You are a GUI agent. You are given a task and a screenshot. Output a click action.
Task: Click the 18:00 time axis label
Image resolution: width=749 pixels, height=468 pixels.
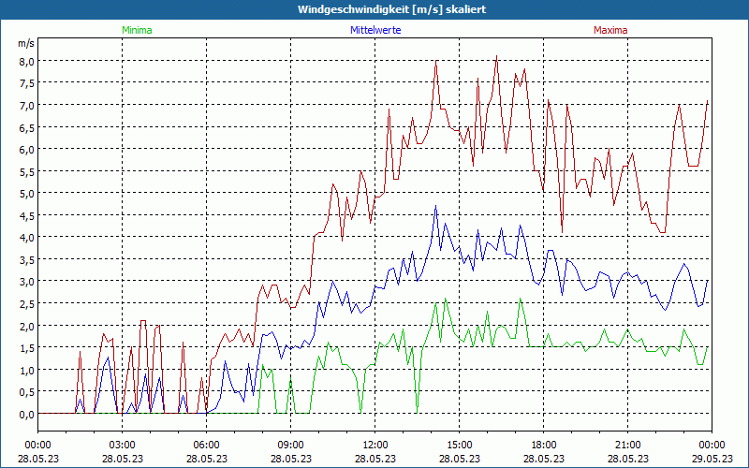click(x=544, y=446)
